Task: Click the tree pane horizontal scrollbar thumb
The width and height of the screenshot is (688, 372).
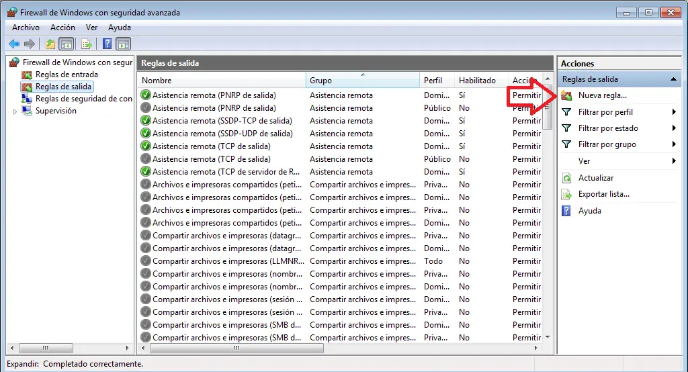Action: [46, 348]
